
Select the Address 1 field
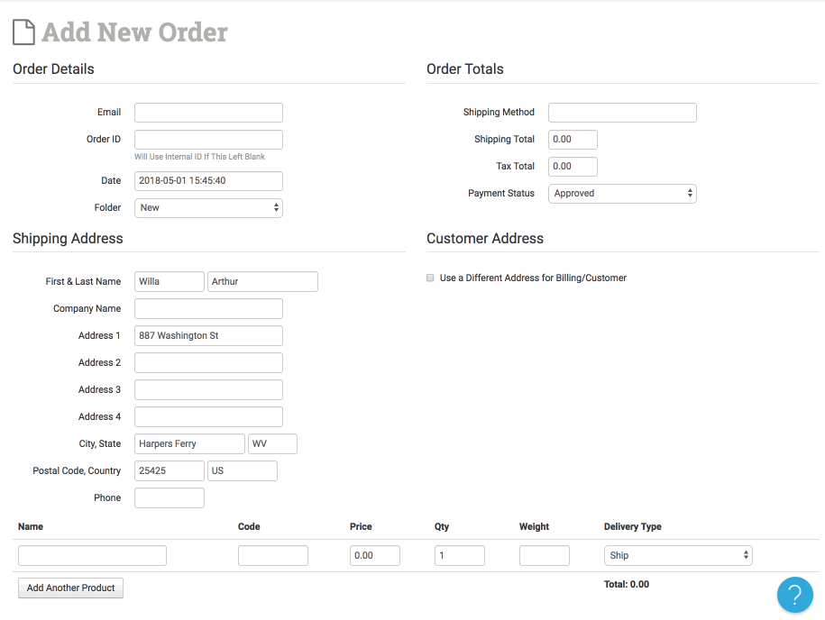(x=208, y=336)
